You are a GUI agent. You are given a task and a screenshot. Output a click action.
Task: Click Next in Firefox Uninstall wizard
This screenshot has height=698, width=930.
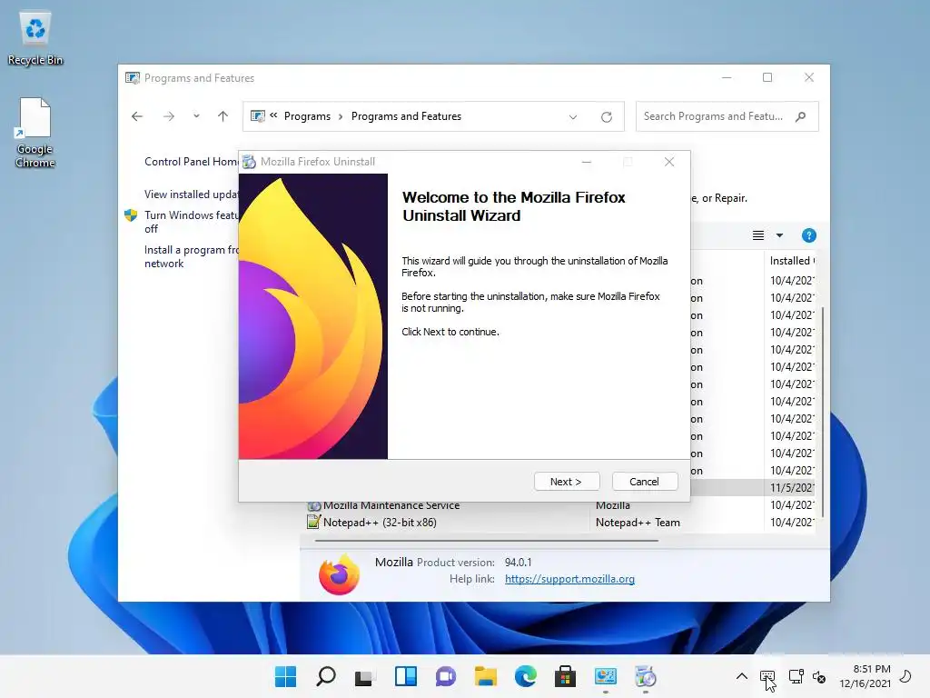click(x=567, y=482)
